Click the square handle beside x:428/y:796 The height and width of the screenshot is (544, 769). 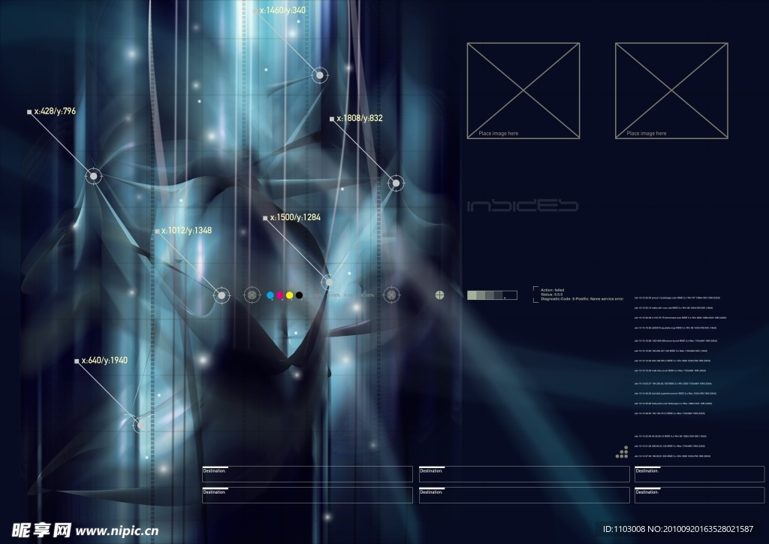[x=29, y=112]
